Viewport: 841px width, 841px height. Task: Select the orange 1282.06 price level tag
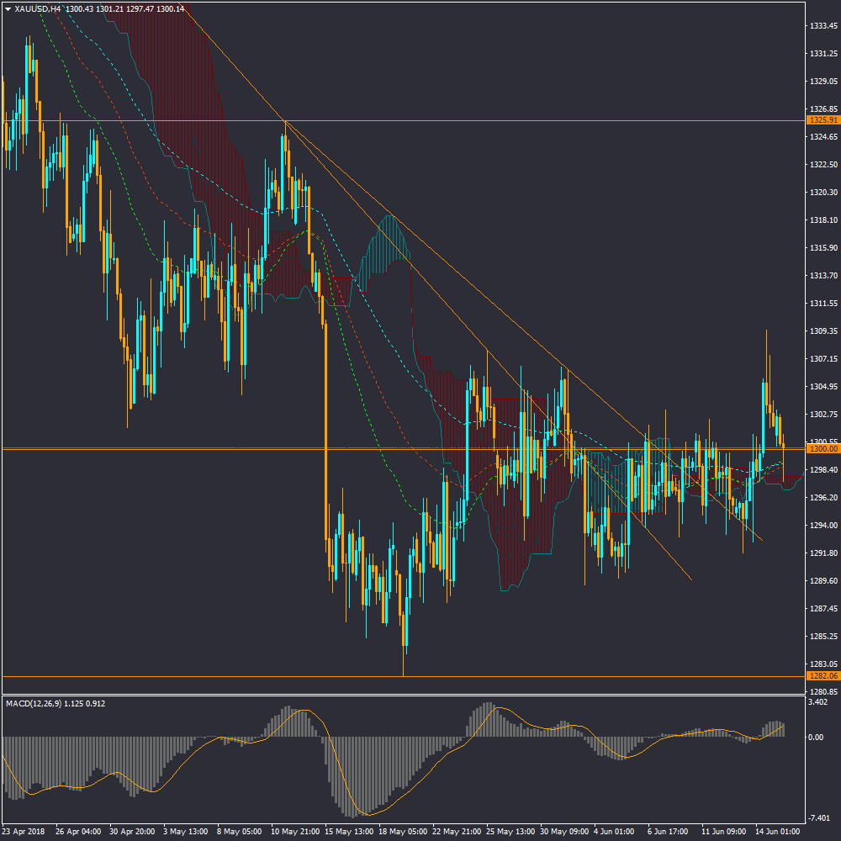click(821, 675)
